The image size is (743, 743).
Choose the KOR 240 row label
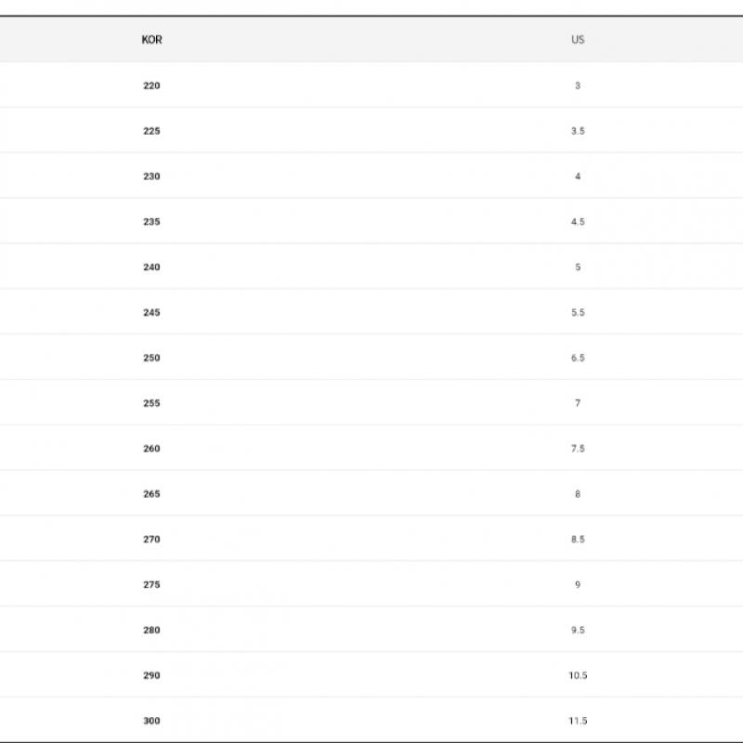click(x=151, y=267)
